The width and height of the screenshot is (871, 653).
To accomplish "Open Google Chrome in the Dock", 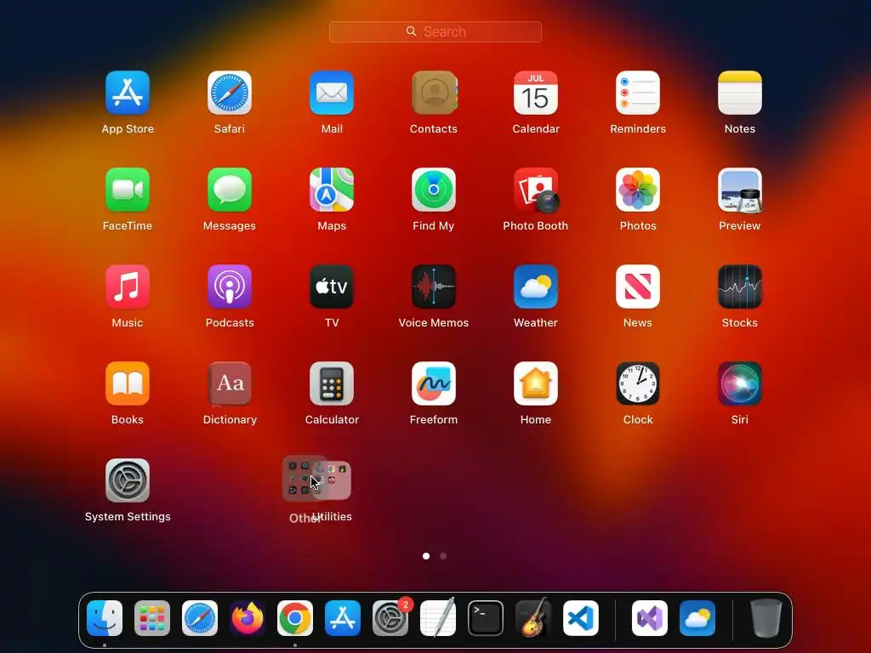I will (295, 618).
